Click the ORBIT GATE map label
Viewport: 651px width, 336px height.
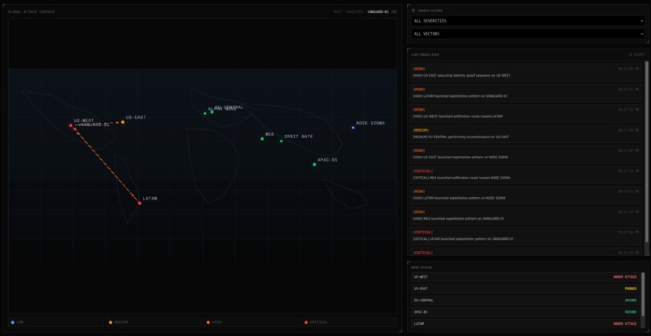pyautogui.click(x=299, y=136)
